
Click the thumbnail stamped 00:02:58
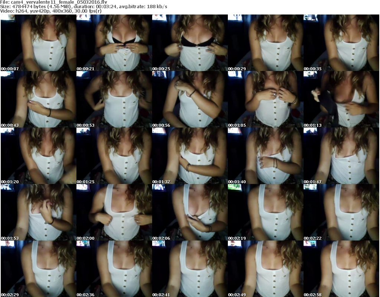tap(341, 269)
